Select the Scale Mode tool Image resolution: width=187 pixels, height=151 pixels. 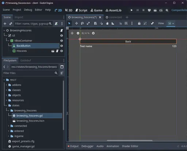click(88, 23)
